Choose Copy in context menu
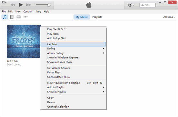Screen dimensions: 178x117 click(x=73, y=98)
